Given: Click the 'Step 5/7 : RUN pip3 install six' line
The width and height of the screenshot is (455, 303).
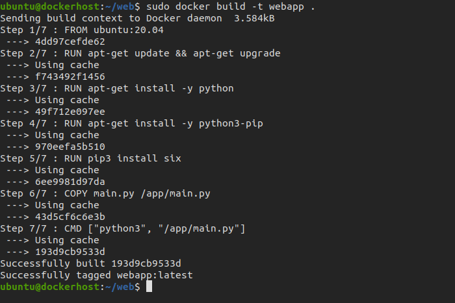Looking at the screenshot, I should [x=90, y=158].
